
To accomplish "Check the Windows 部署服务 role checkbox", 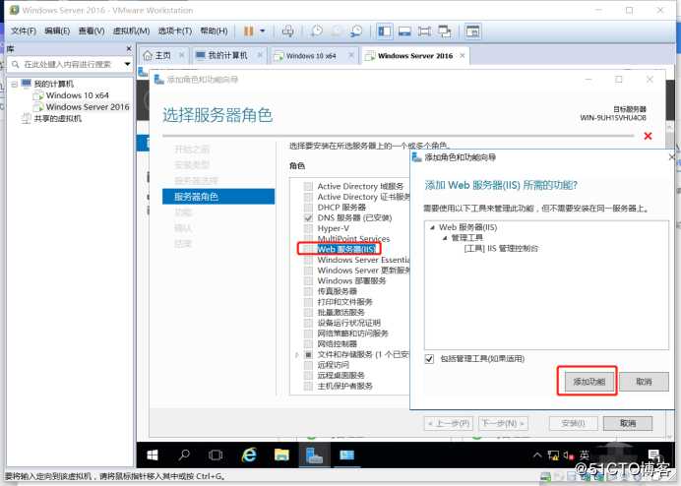I will click(308, 281).
